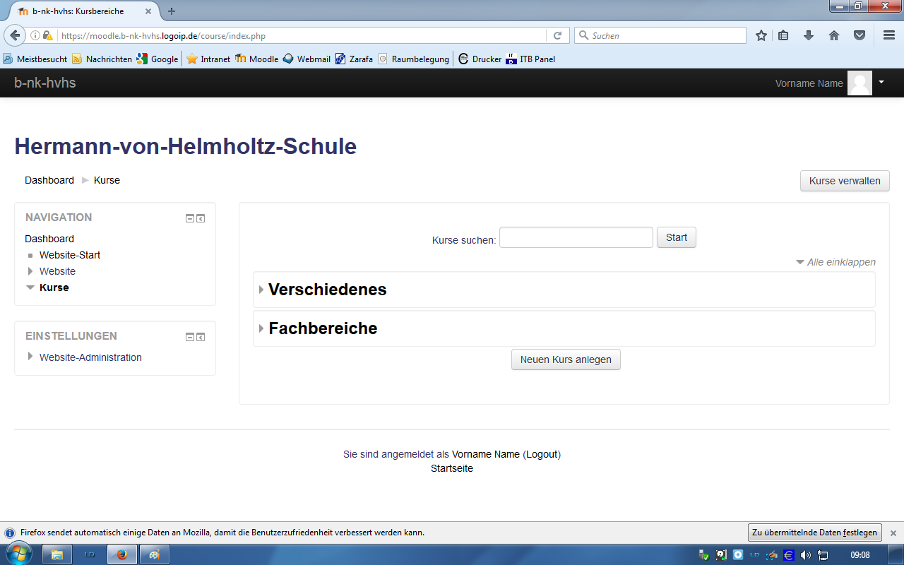Focus the Kurse suchen search field

[x=576, y=237]
